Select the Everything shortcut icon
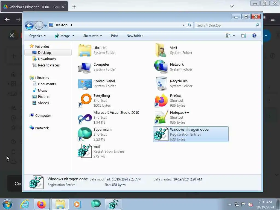The image size is (280, 210). point(85,100)
